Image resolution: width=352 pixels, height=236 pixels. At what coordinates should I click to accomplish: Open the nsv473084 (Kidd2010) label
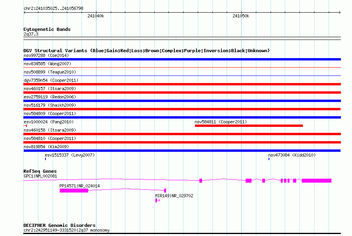(x=292, y=155)
